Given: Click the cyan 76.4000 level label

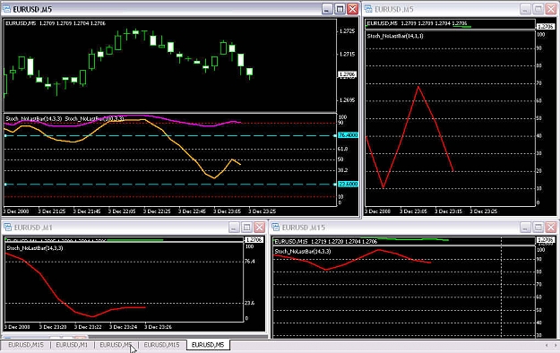Looking at the screenshot, I should [348, 135].
